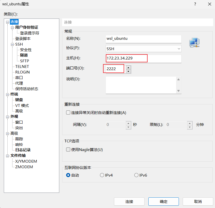Select 连接 in the category tree

[x=14, y=22]
